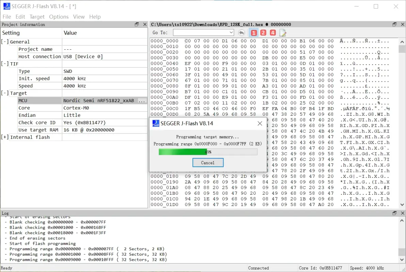The height and width of the screenshot is (272, 406).
Task: Click the 16 KB @ 0x20000000 value
Action: tap(89, 130)
